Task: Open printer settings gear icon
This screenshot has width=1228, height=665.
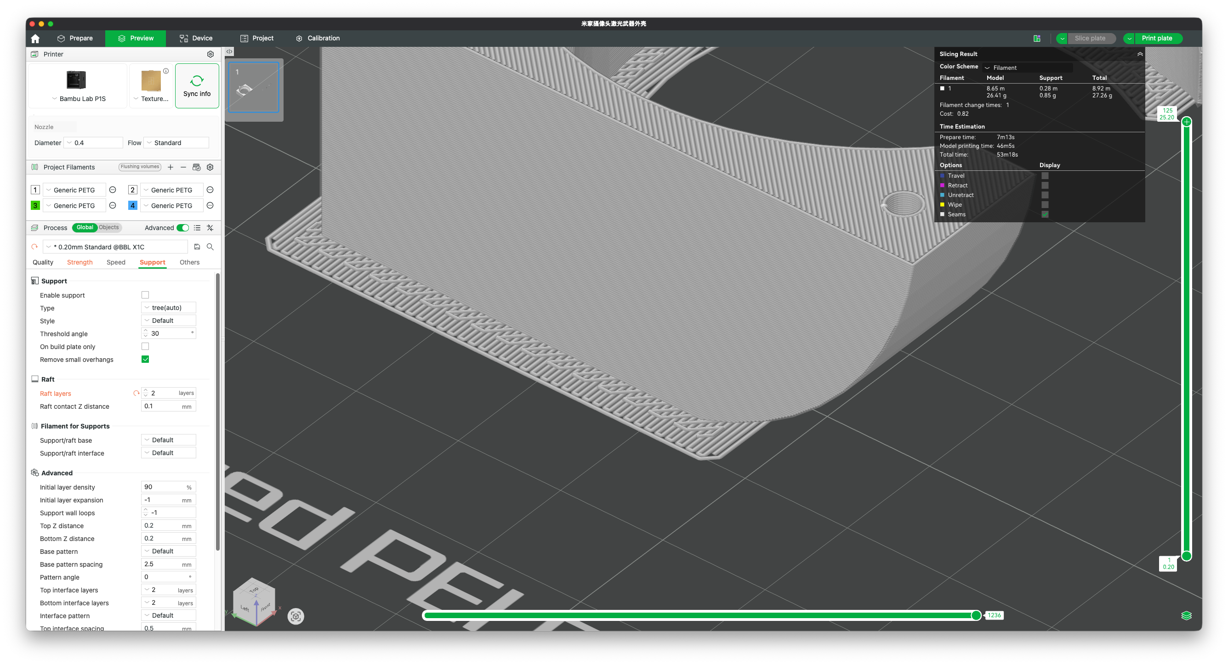Action: pyautogui.click(x=210, y=54)
